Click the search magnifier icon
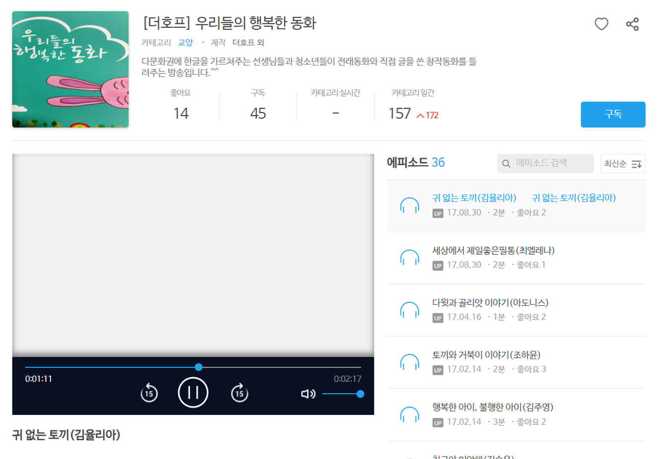This screenshot has width=670, height=459. click(x=506, y=164)
